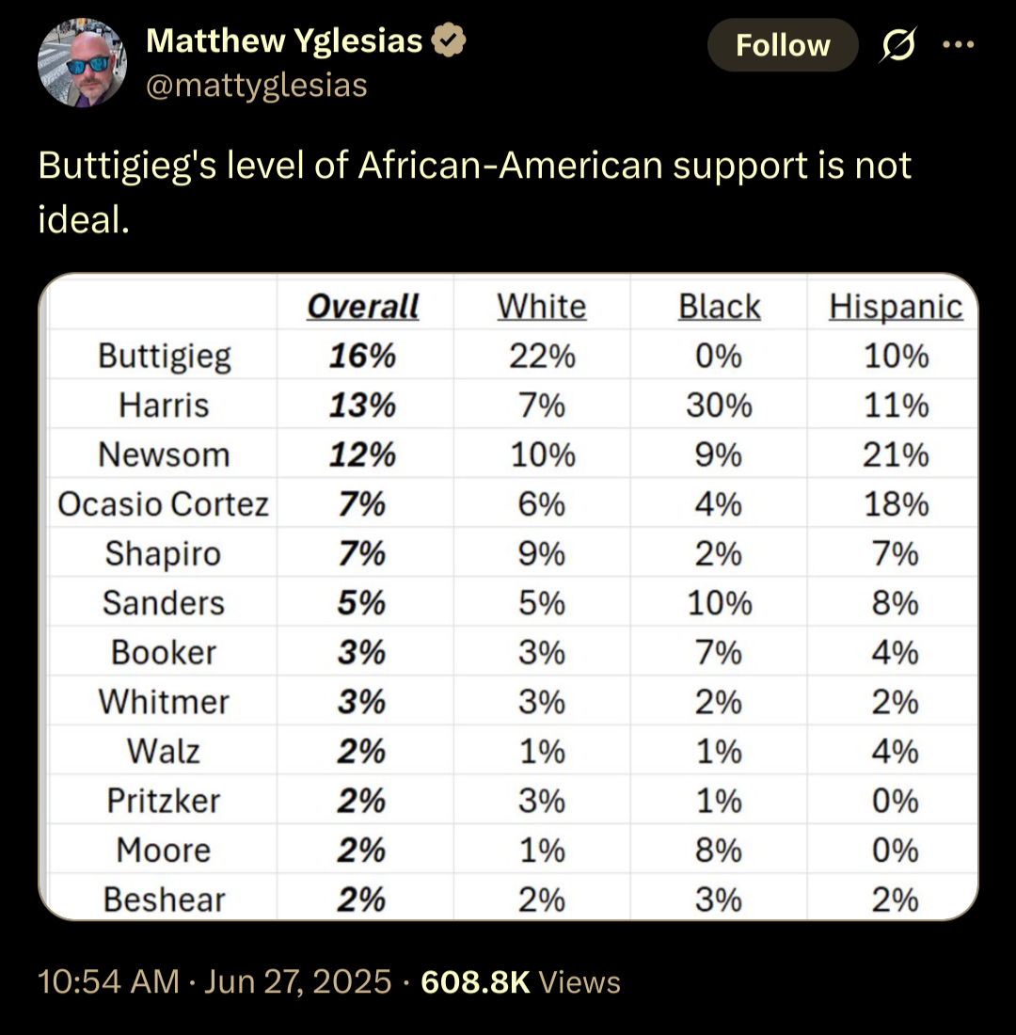Click the Buttigieg row label
This screenshot has width=1016, height=1035.
165,357
